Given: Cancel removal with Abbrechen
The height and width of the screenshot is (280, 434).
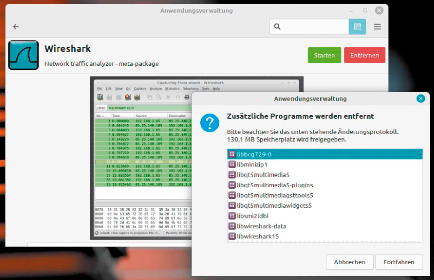Looking at the screenshot, I should [349, 262].
